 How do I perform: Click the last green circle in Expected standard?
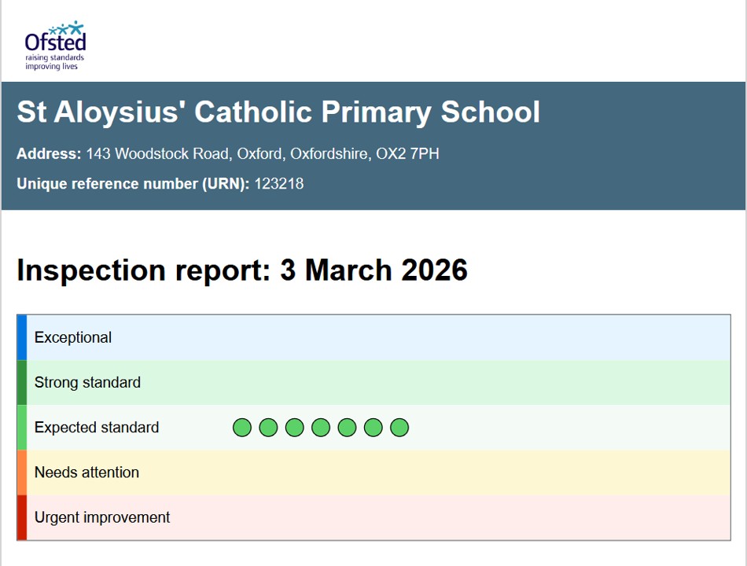399,428
